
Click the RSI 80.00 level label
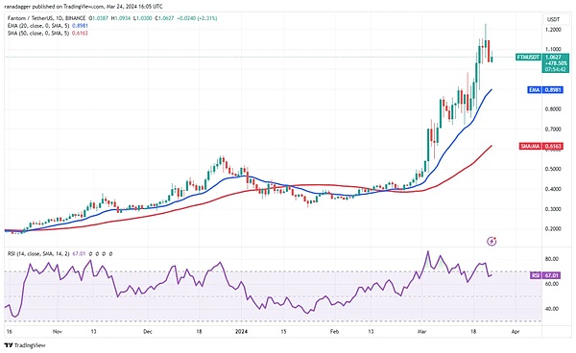(552, 259)
